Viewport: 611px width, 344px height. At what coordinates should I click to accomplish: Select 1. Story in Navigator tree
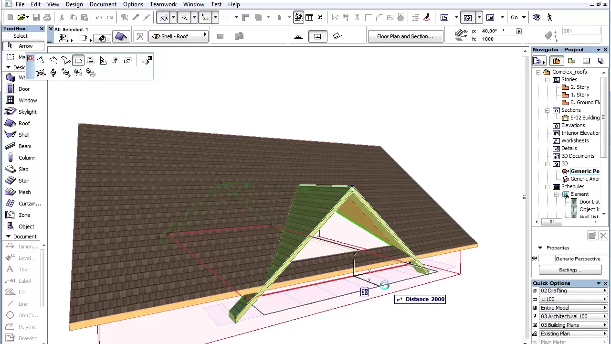point(580,95)
